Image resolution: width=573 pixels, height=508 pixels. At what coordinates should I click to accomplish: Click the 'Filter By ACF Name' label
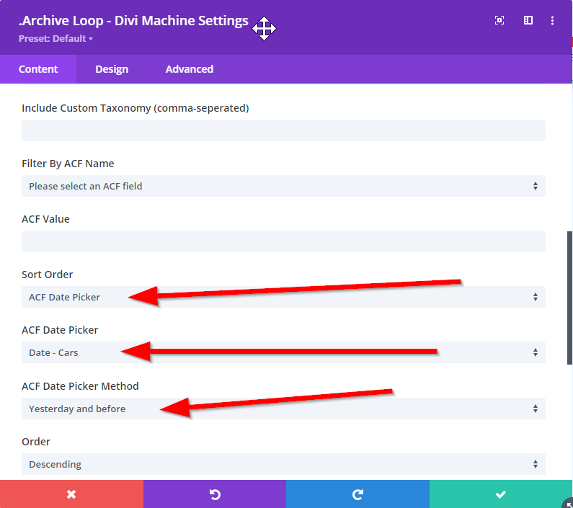(x=68, y=164)
